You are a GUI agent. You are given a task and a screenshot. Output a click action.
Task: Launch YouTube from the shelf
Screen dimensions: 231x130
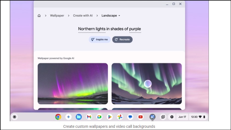click(141, 117)
